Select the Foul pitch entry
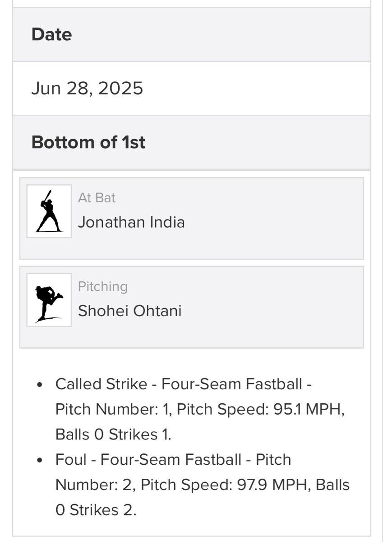Viewport: 383px width, 542px height. [x=70, y=460]
